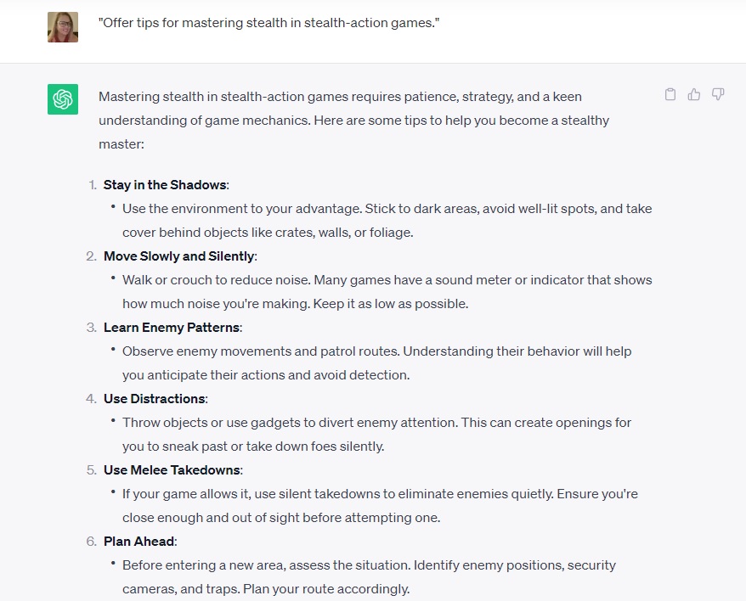
Task: Give the response a thumbs up
Action: 693,94
